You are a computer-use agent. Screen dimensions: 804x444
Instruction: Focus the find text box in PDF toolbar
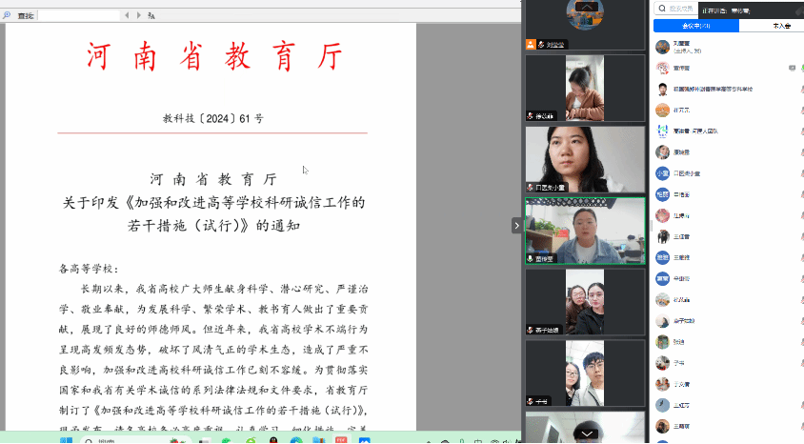[x=79, y=16]
